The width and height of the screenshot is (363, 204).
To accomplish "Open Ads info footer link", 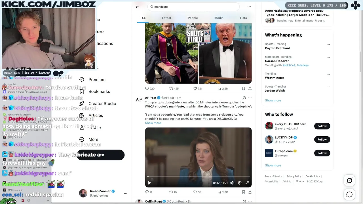I will point(287,182).
